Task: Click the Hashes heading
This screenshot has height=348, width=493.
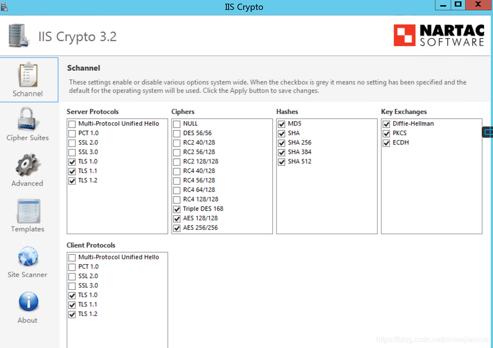Action: (287, 111)
